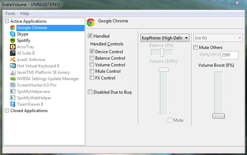The height and width of the screenshot is (155, 247).
Task: Click the ScreenHunter 6.0 Pro icon
Action: pos(12,85)
